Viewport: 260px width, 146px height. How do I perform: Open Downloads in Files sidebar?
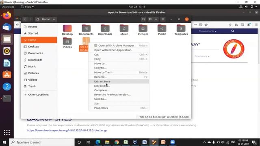[39, 60]
